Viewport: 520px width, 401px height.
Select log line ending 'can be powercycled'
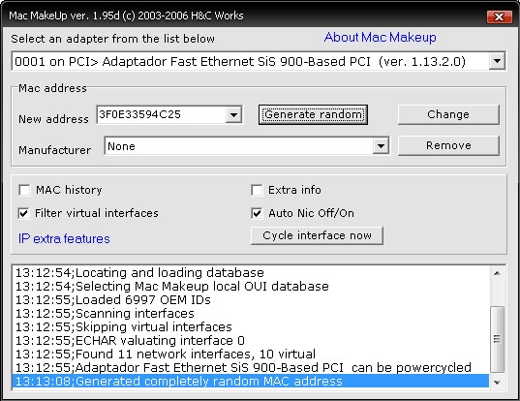(251, 368)
